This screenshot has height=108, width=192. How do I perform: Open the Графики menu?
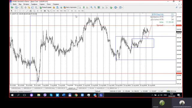pos(34,4)
